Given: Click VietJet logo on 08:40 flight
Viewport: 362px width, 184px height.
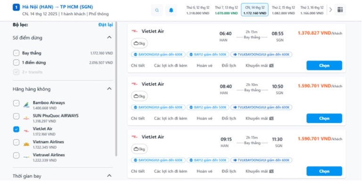Looking at the screenshot, I should (135, 84).
